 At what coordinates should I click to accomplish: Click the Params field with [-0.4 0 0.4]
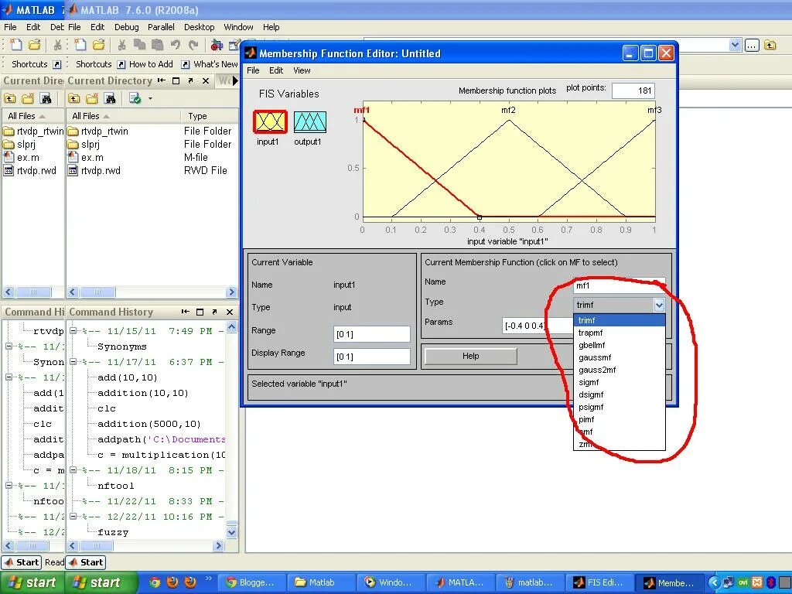538,326
